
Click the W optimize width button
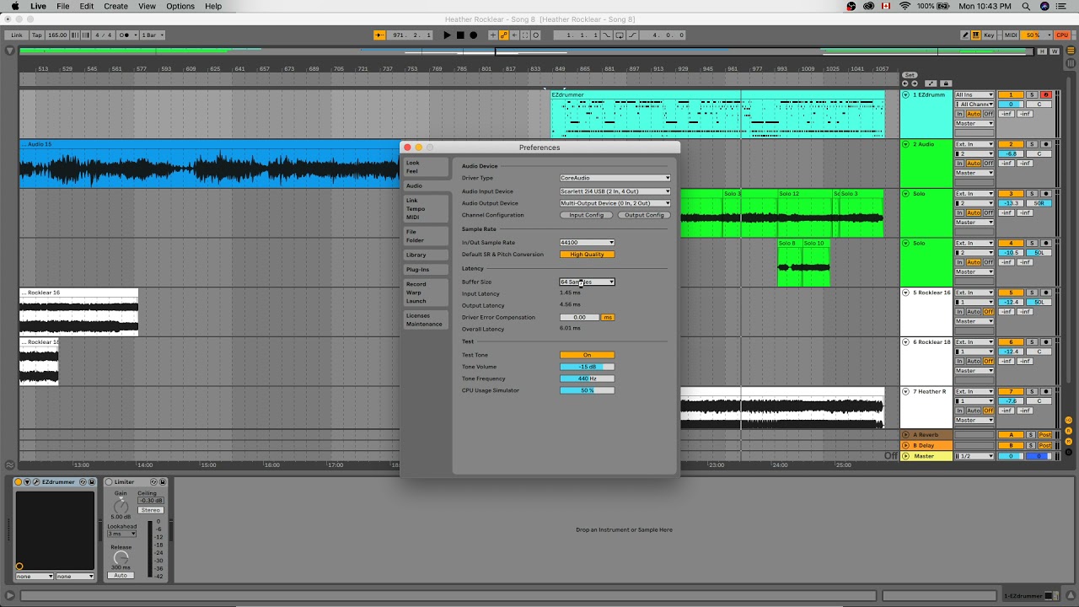[1055, 51]
